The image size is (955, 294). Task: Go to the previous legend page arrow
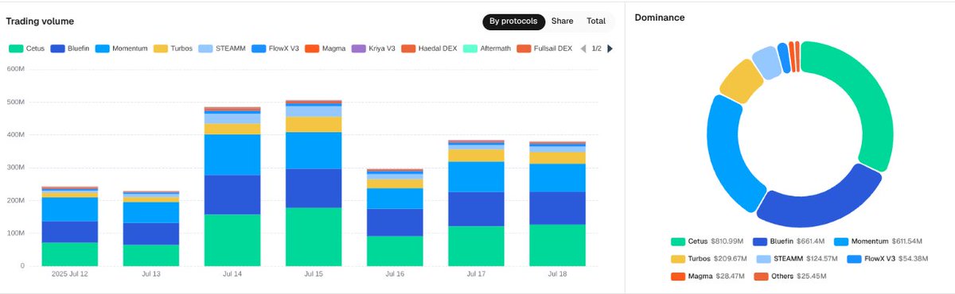(x=583, y=48)
